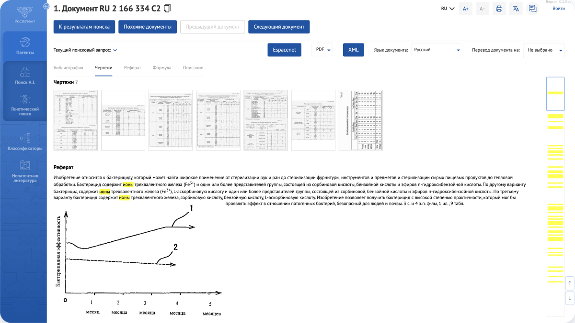Viewport: 575px width, 323px height.
Task: Open Классификаторы in sidebar
Action: pyautogui.click(x=25, y=142)
